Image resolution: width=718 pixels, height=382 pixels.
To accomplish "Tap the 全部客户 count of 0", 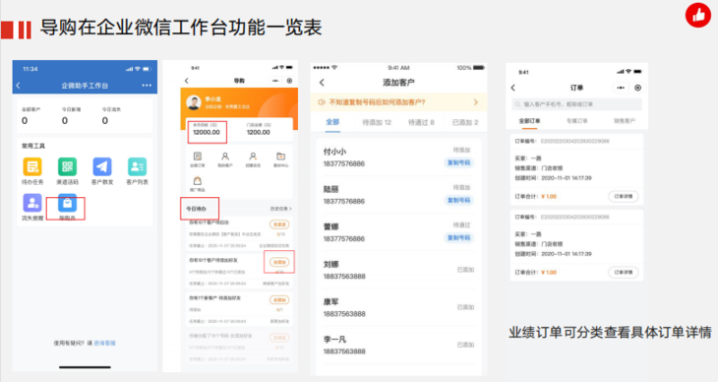I will pyautogui.click(x=25, y=121).
